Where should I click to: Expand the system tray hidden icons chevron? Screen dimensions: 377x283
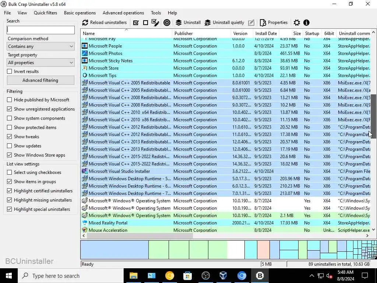click(x=311, y=276)
